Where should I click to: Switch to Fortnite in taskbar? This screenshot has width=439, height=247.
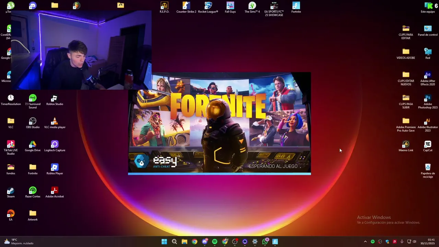275,242
